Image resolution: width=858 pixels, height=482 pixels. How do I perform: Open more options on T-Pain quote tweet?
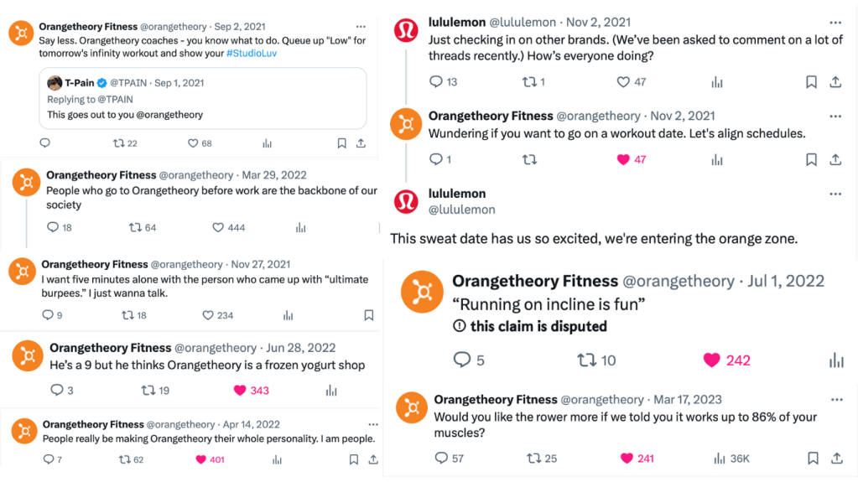click(361, 27)
